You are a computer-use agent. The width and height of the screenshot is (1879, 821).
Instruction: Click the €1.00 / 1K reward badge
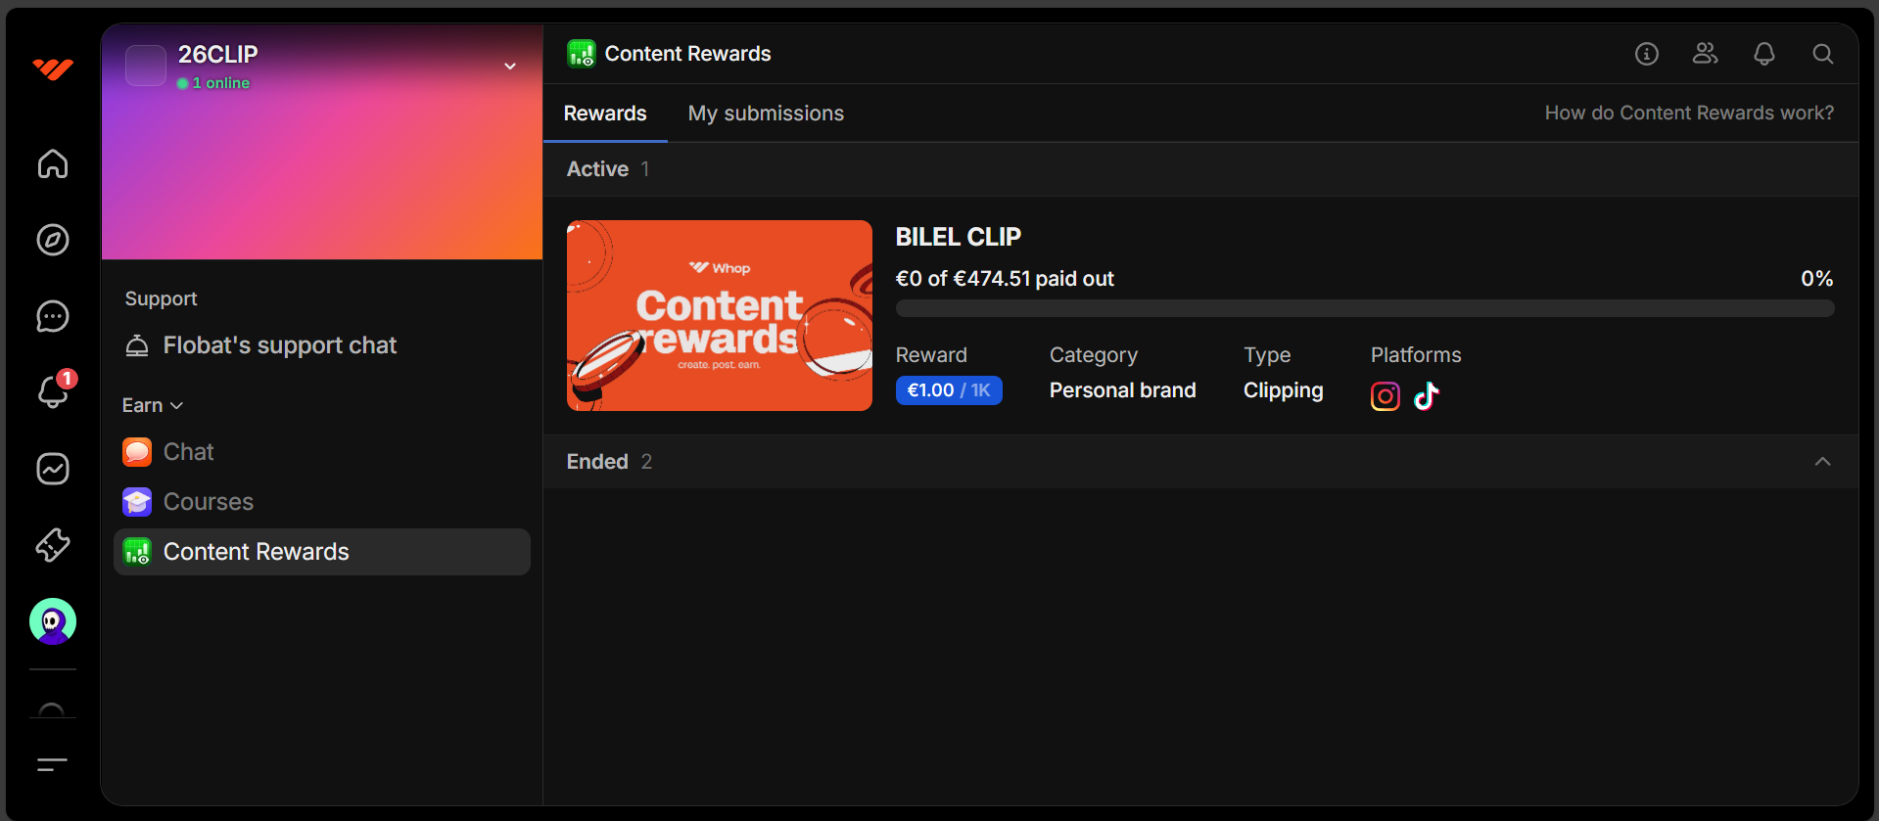tap(949, 390)
